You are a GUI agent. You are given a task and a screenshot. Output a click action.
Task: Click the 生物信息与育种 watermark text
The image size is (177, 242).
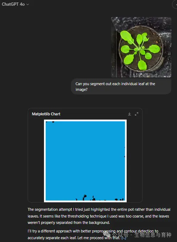pos(153,235)
